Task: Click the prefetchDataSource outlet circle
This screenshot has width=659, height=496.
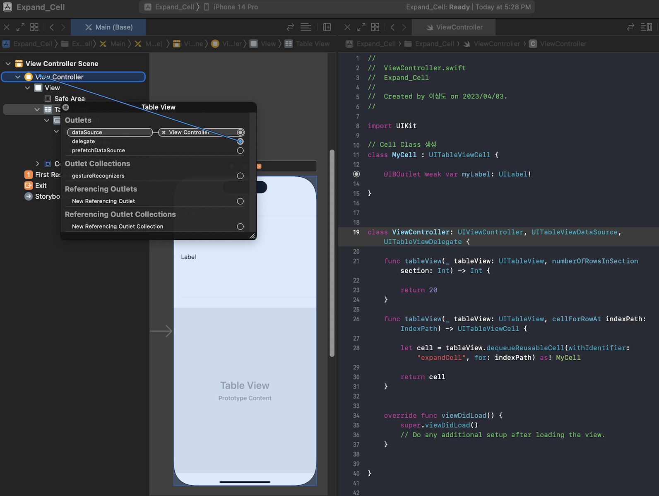Action: coord(240,151)
